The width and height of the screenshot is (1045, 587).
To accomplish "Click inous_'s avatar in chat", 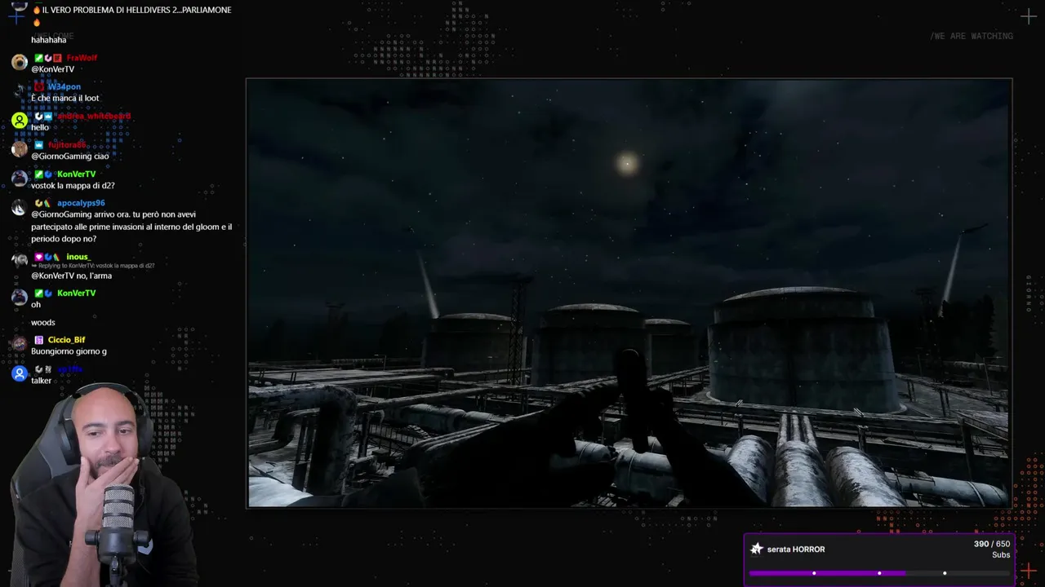I will 20,262.
